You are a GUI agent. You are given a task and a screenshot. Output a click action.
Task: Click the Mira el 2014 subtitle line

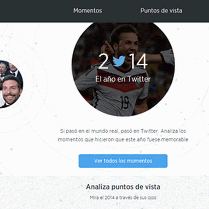[x=123, y=198]
